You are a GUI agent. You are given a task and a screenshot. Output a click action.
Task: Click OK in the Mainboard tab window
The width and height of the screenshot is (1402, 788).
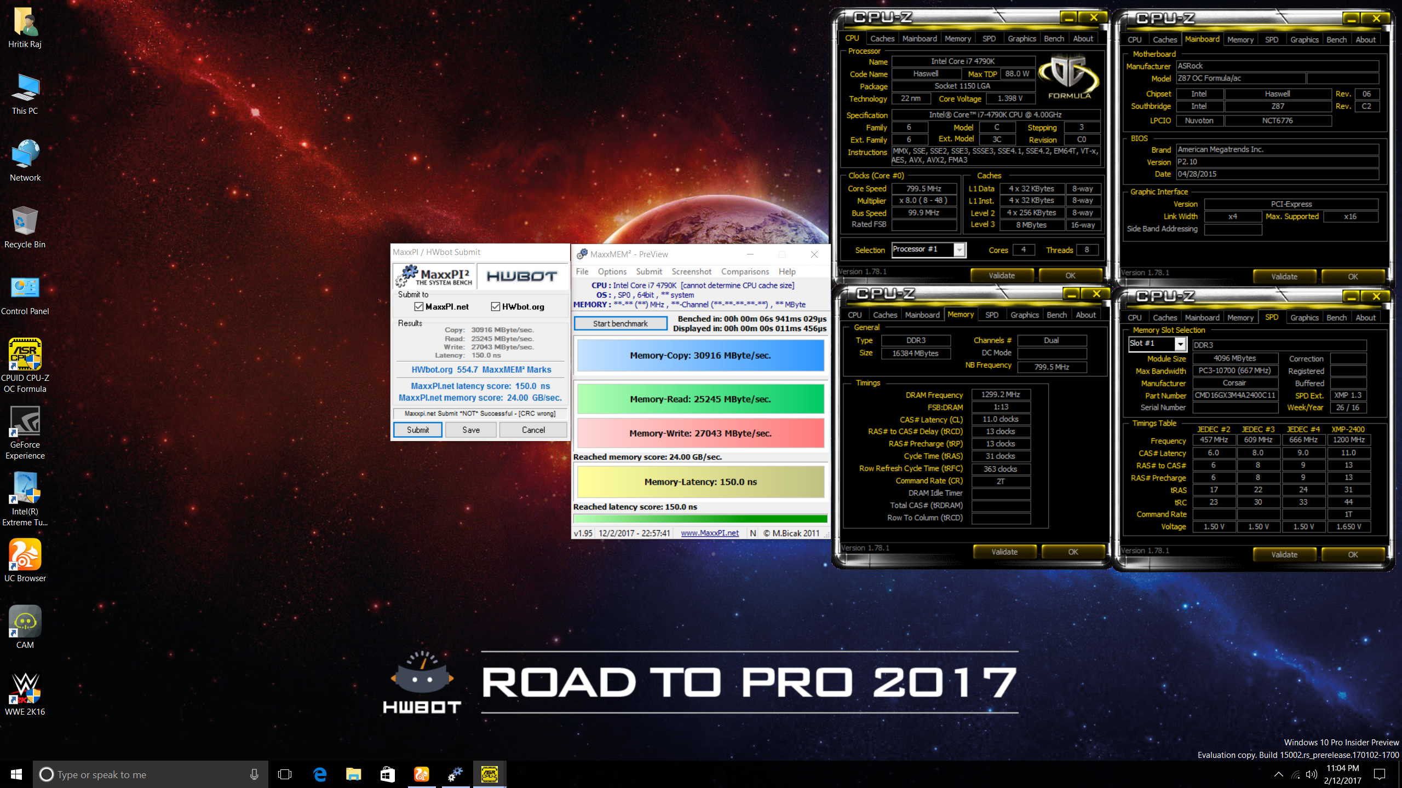(x=1353, y=276)
